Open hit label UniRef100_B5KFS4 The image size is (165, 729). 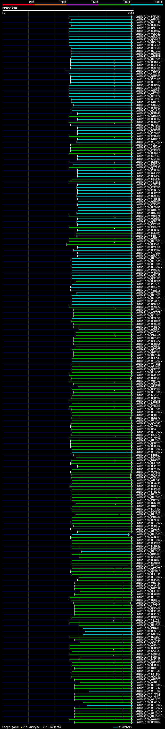(148, 304)
